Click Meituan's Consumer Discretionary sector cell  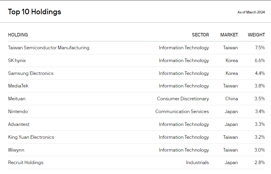coord(183,99)
